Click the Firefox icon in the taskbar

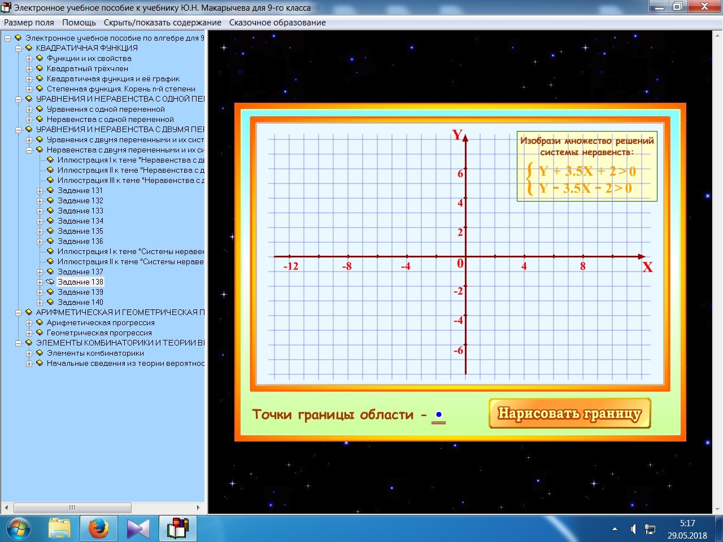[x=98, y=529]
